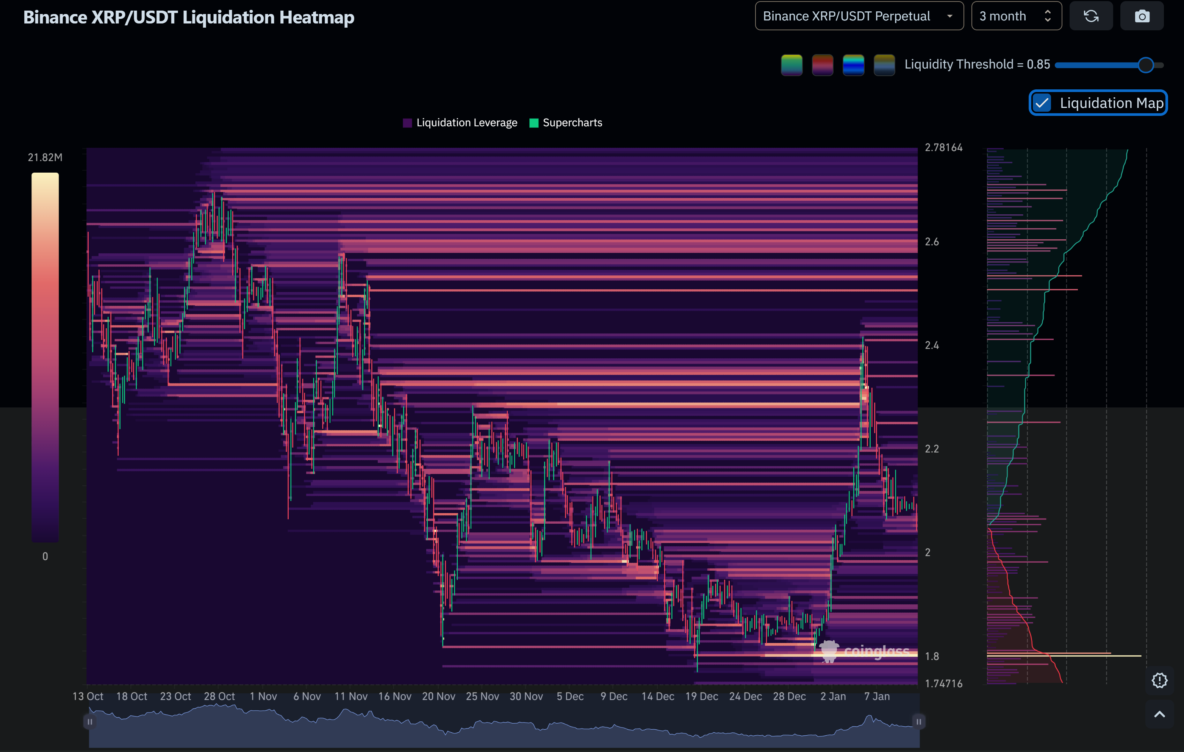Select the cyan-blue heatmap color theme
Image resolution: width=1184 pixels, height=752 pixels.
click(854, 65)
